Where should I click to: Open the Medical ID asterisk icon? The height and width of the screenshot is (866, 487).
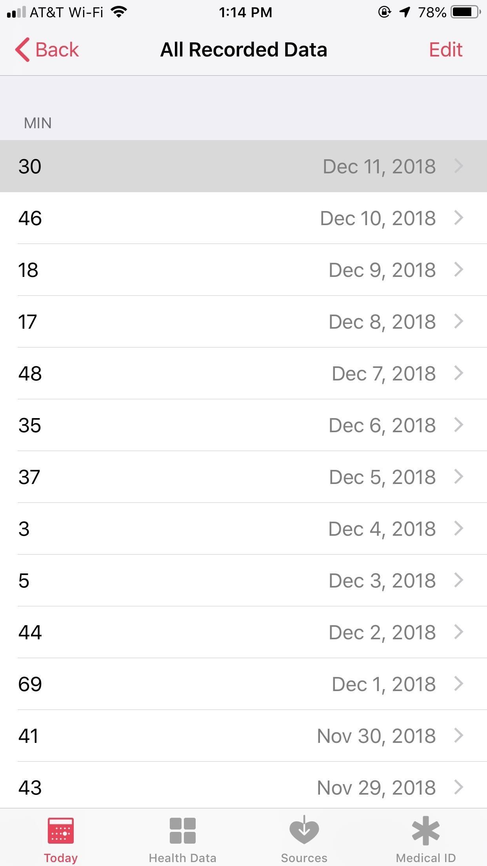pos(426,830)
